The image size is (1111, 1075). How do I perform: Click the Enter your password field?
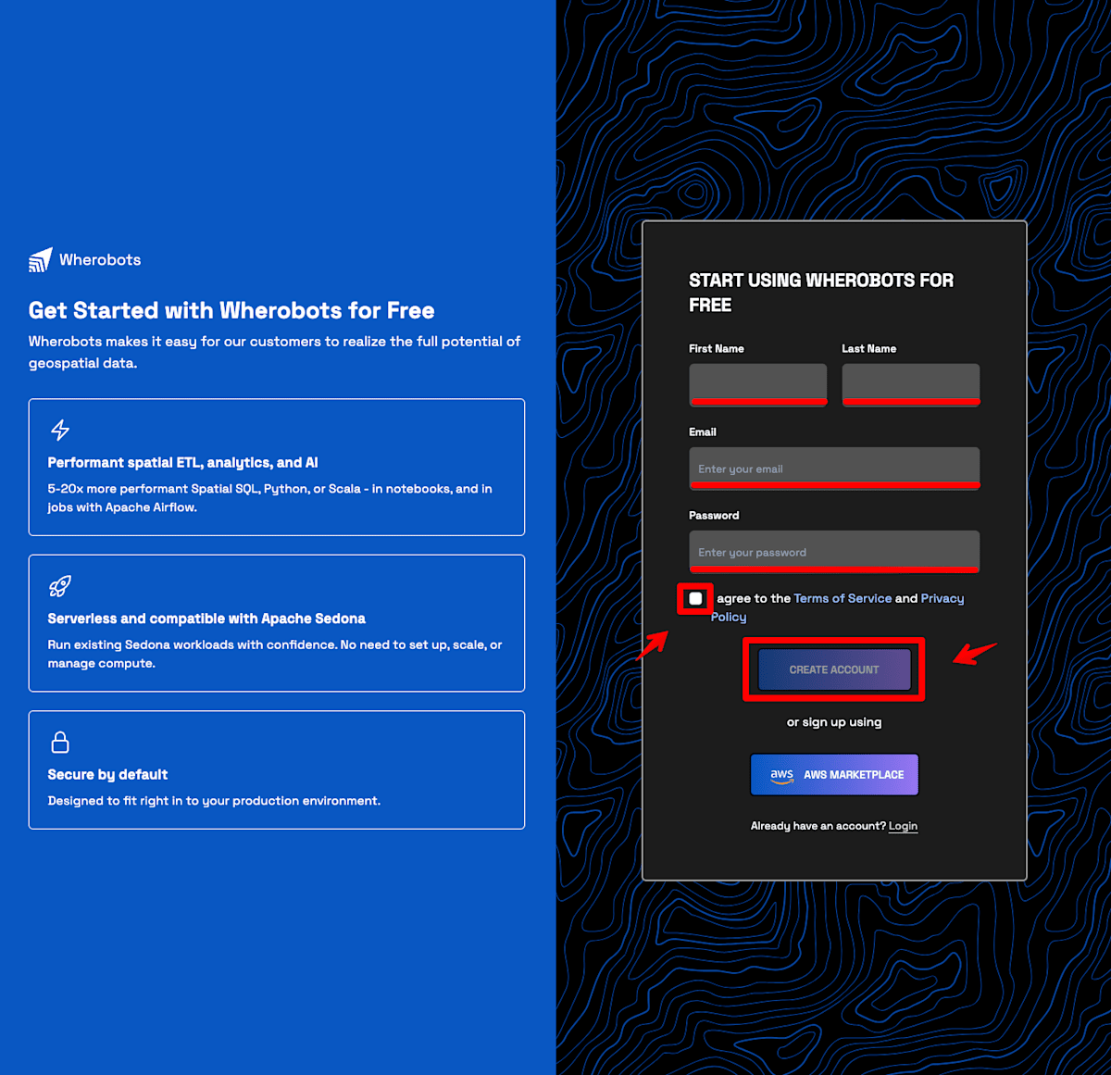point(834,552)
